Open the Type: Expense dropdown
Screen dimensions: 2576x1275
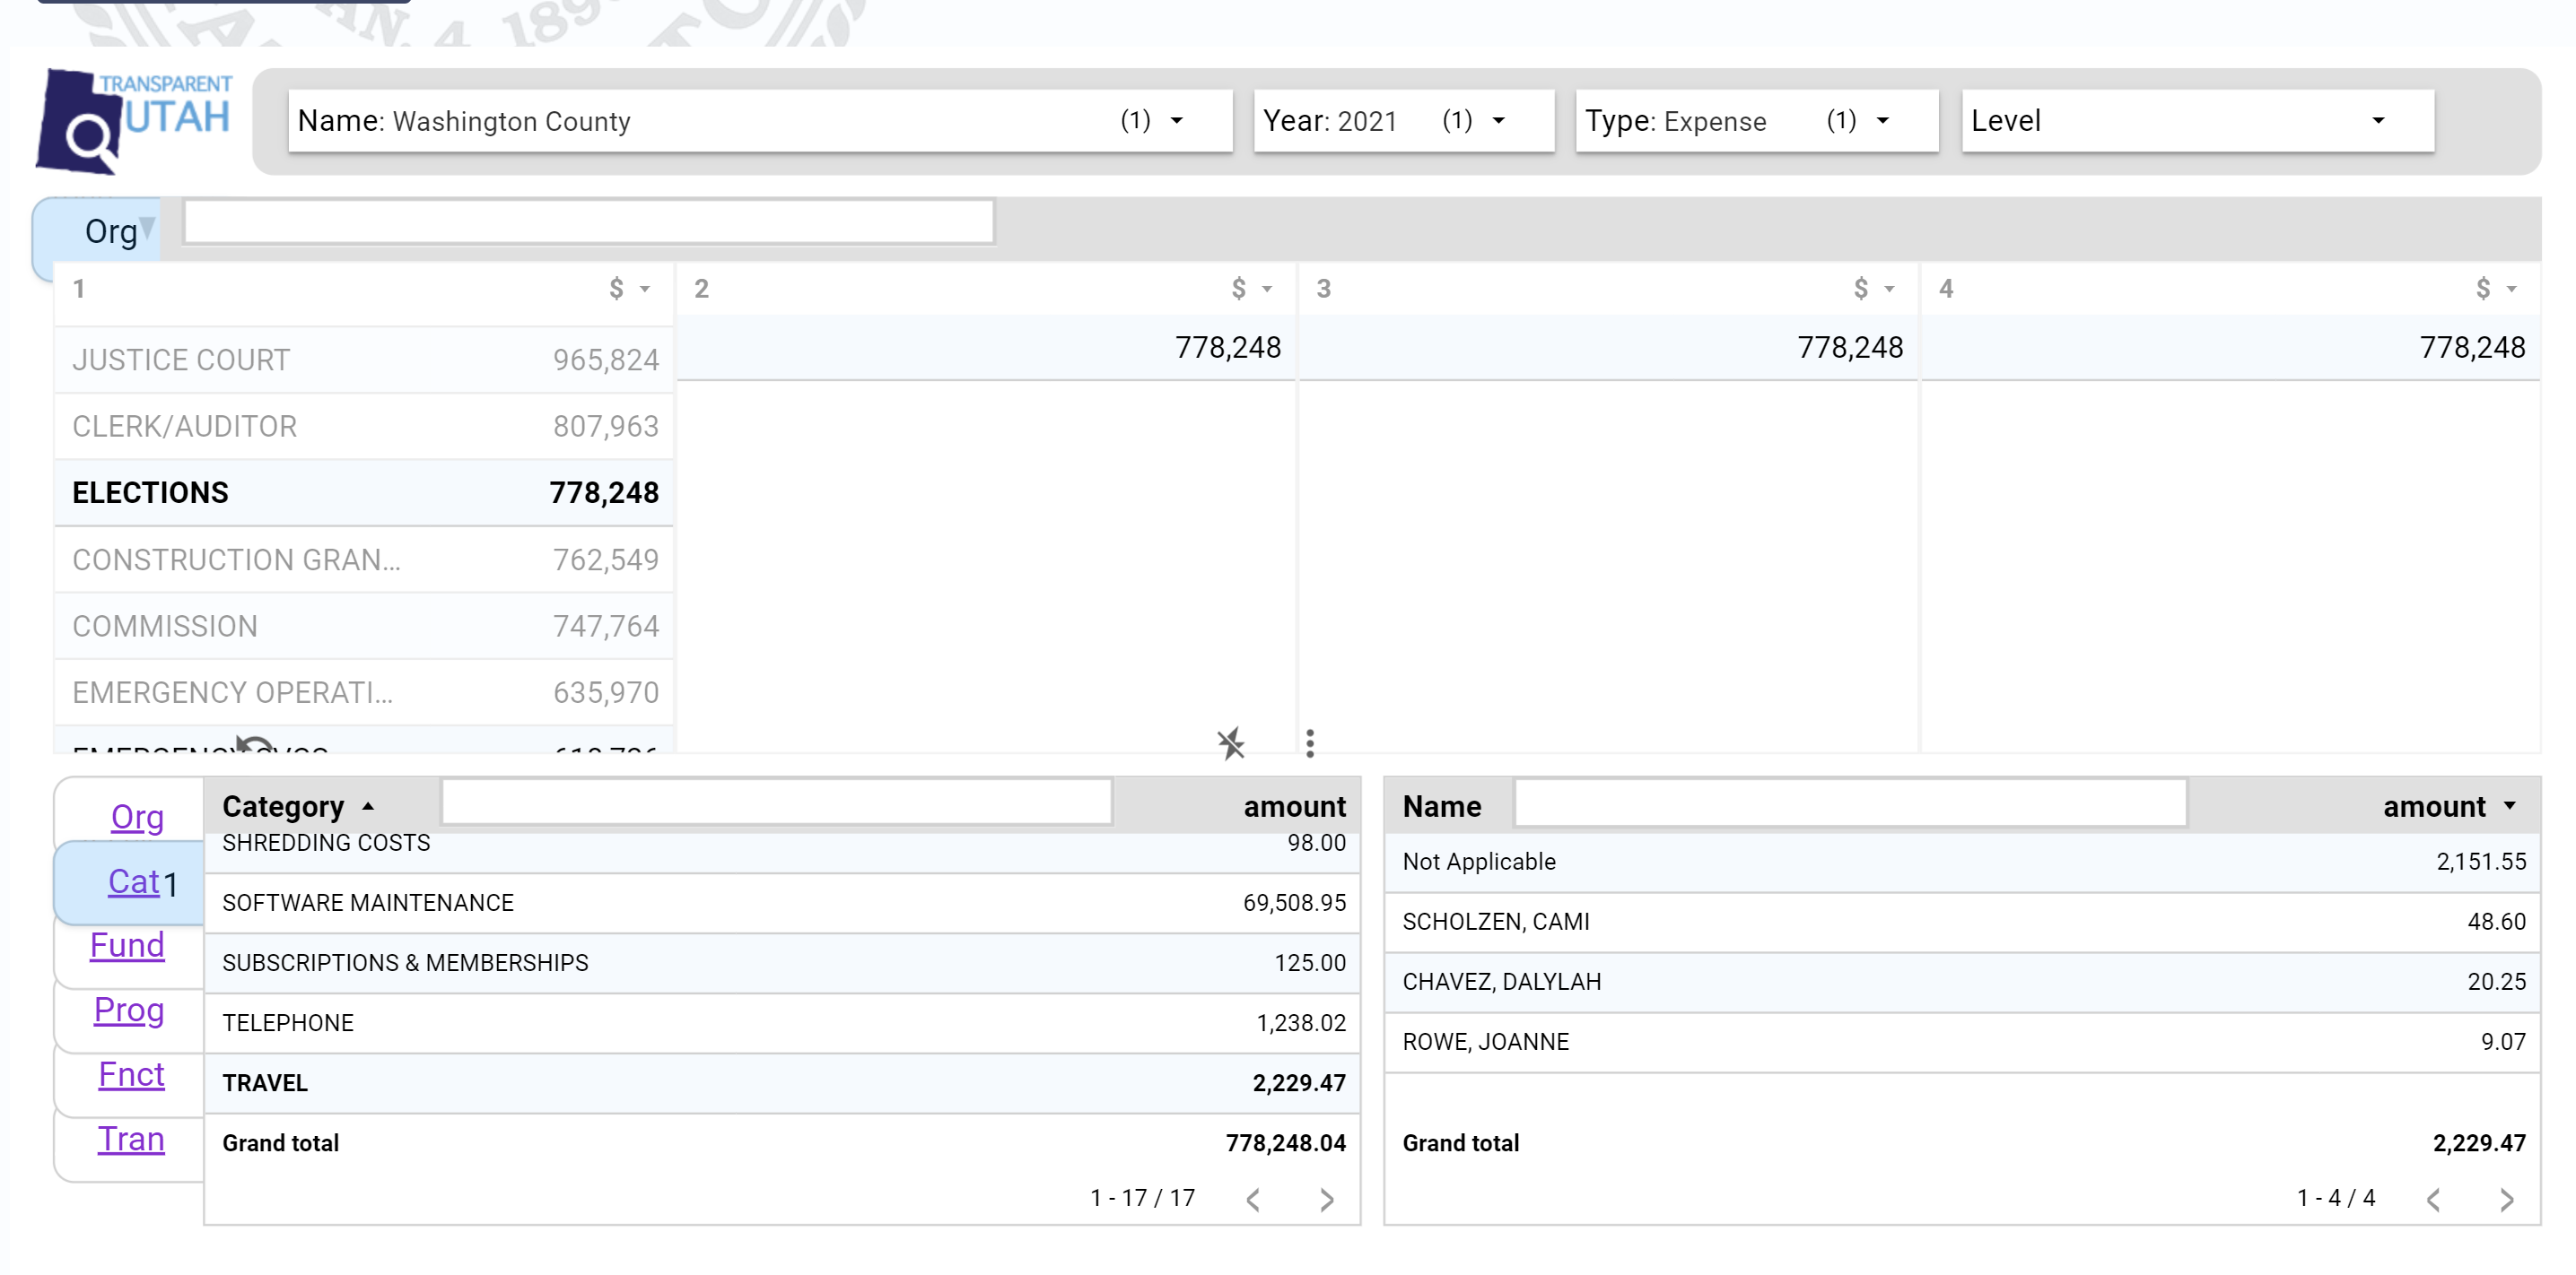(x=1756, y=121)
